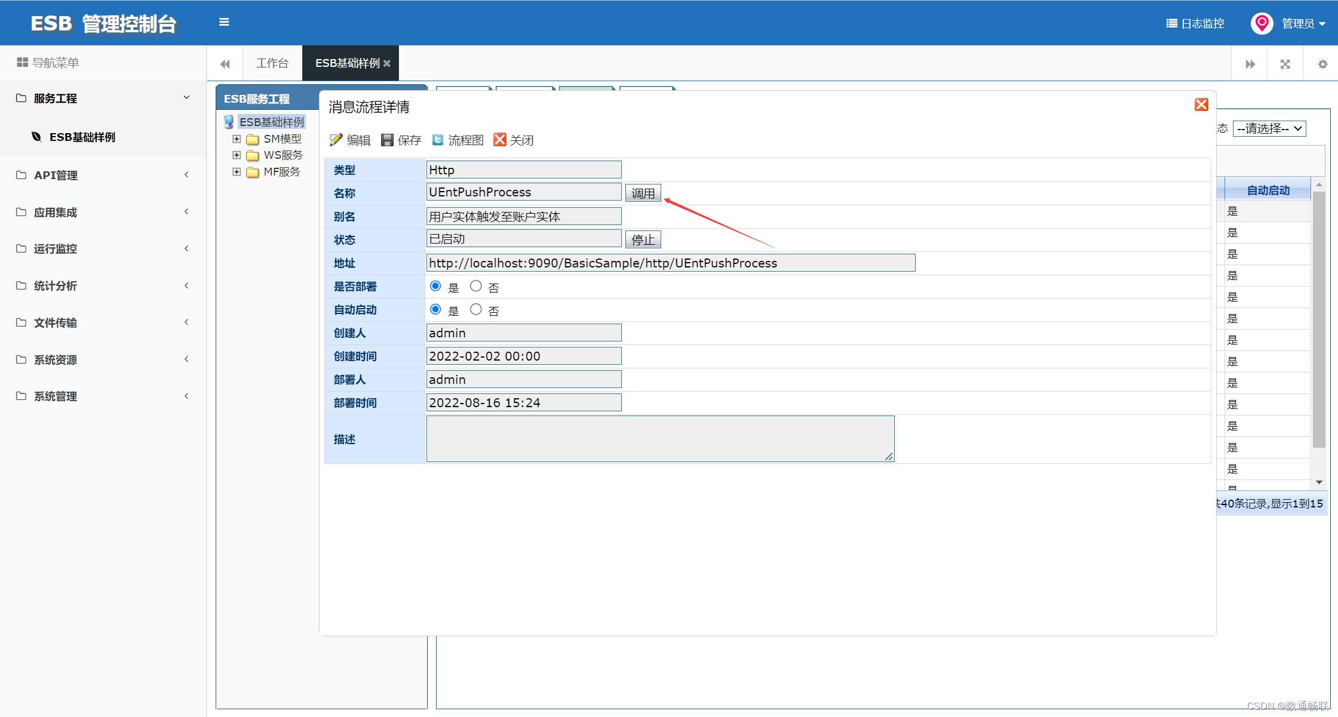1338x717 pixels.
Task: Open the --请选择-- status dropdown
Action: [1269, 128]
